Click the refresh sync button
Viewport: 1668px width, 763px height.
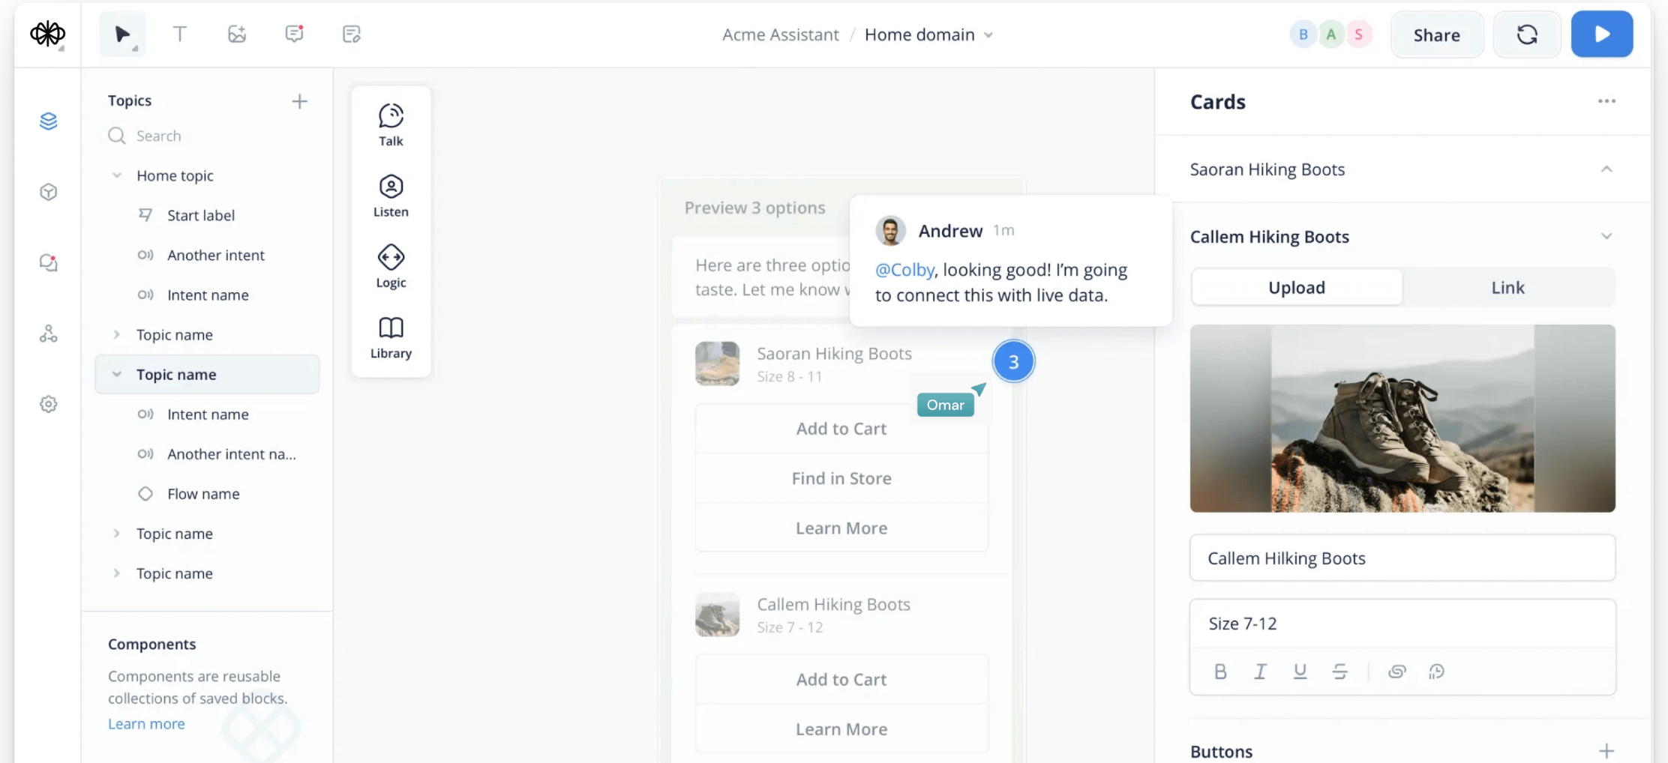(1527, 34)
